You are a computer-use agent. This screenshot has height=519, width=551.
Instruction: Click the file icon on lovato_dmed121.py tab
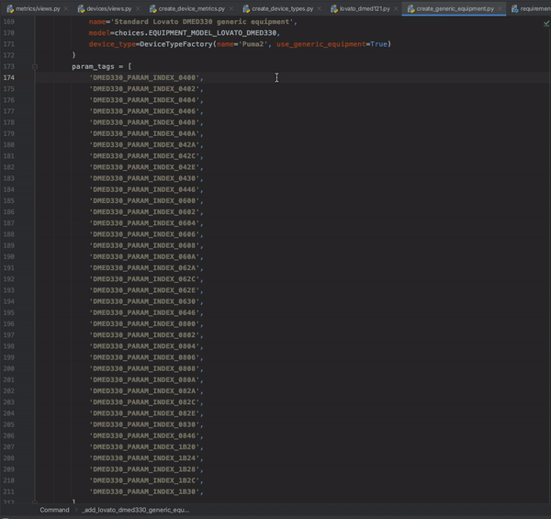coord(334,9)
